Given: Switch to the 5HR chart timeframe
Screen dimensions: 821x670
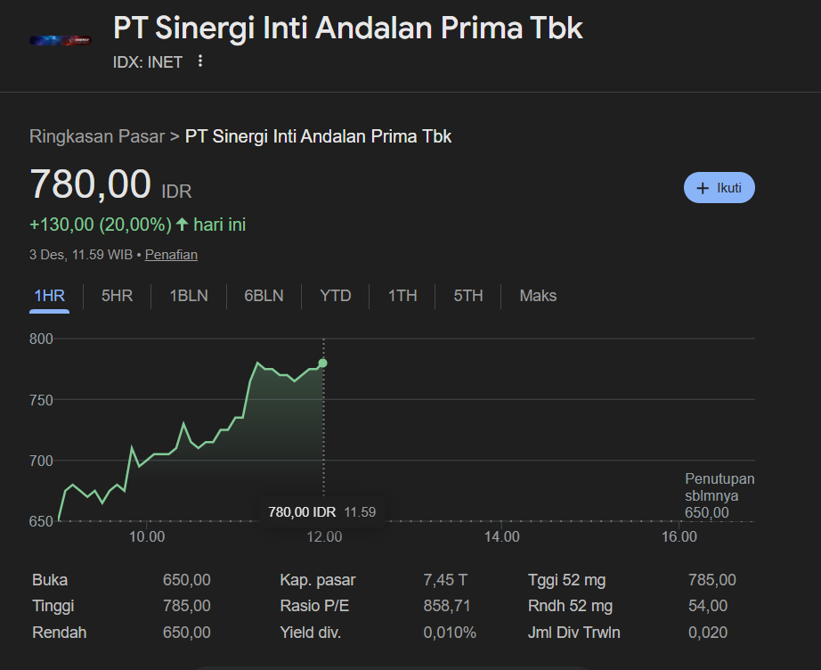Looking at the screenshot, I should (116, 296).
